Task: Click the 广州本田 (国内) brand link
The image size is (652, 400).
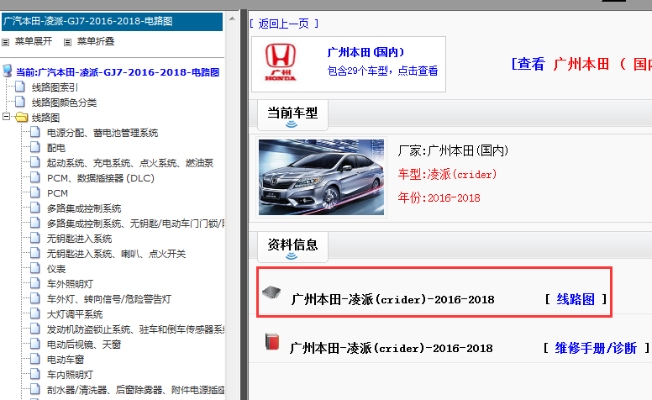Action: (365, 52)
